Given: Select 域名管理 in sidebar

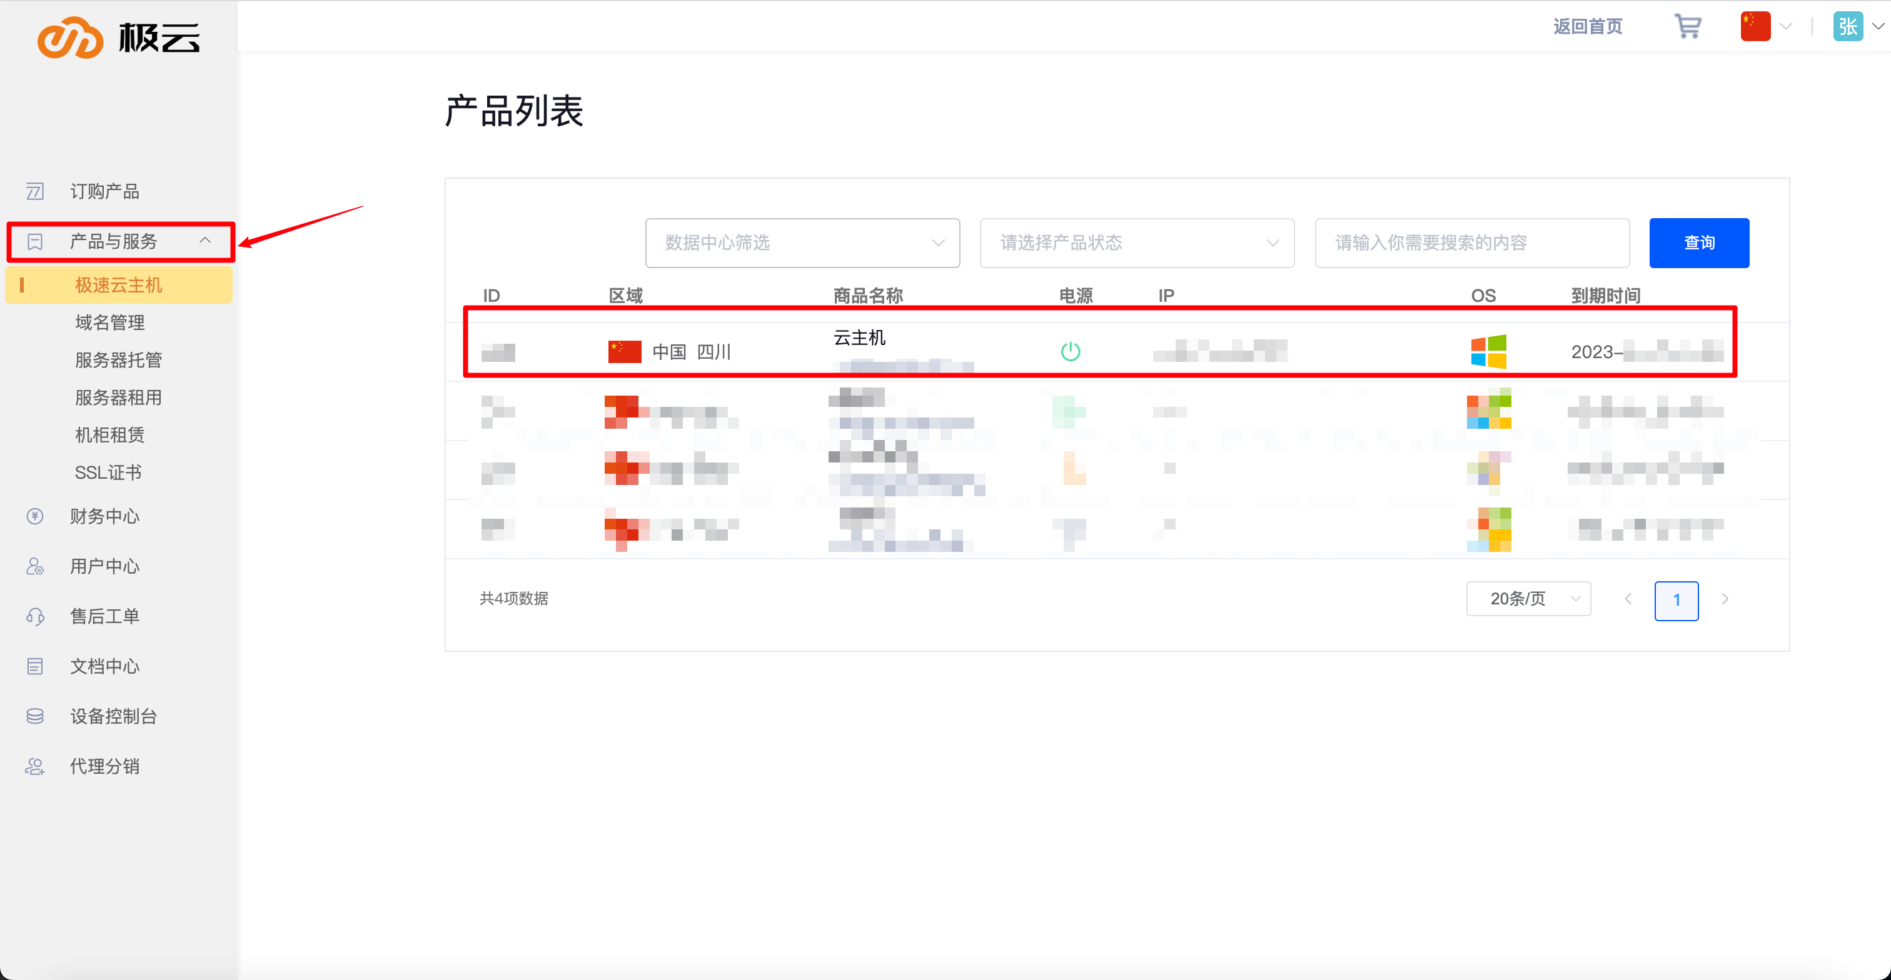Looking at the screenshot, I should (109, 322).
